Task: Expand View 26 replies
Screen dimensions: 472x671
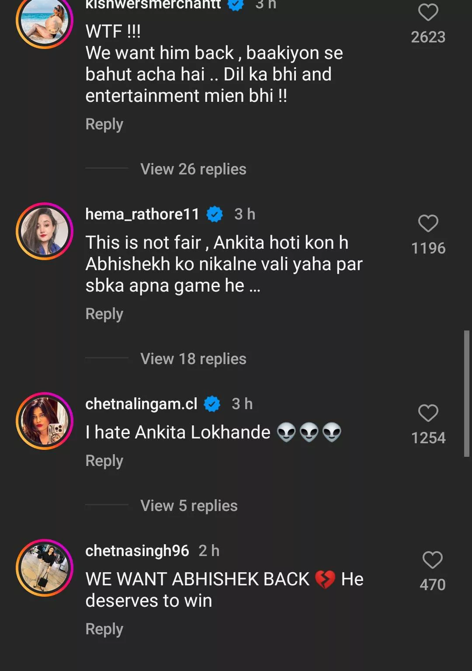Action: point(193,169)
